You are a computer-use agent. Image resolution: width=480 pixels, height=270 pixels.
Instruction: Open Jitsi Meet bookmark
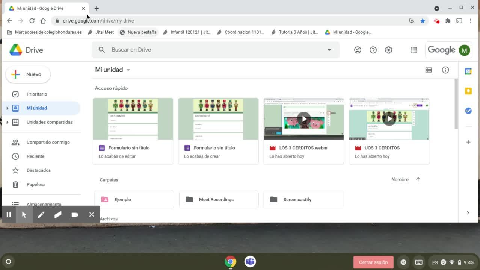(101, 32)
